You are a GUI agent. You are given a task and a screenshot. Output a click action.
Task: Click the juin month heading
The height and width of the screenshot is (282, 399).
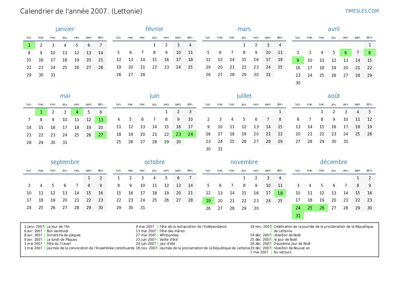[x=154, y=96]
